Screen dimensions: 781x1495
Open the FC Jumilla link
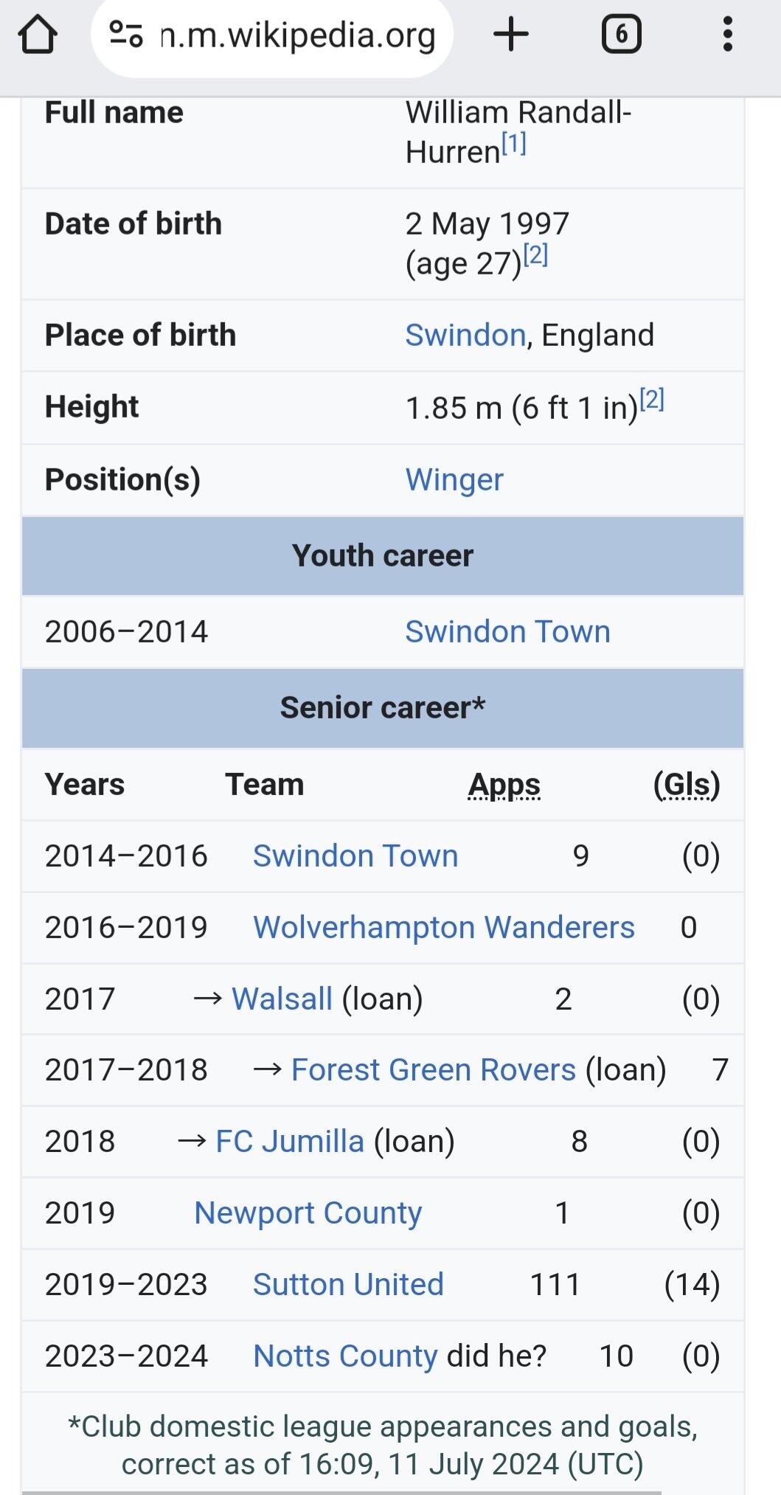point(290,1142)
